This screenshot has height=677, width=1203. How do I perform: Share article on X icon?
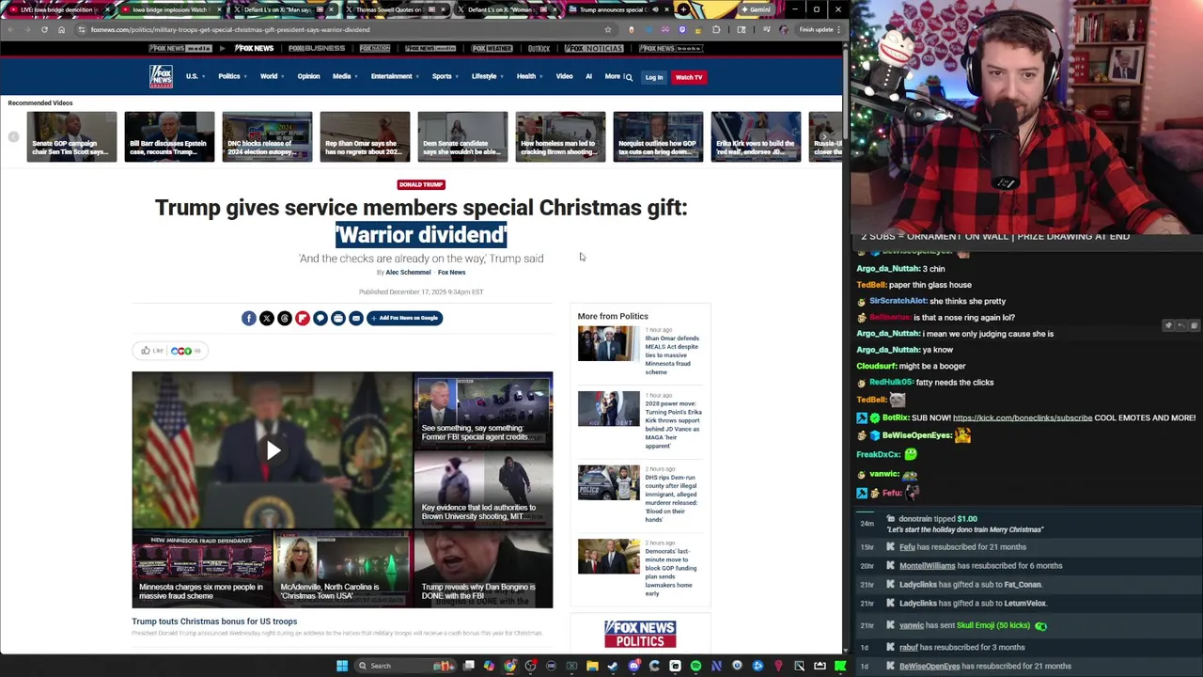(267, 319)
